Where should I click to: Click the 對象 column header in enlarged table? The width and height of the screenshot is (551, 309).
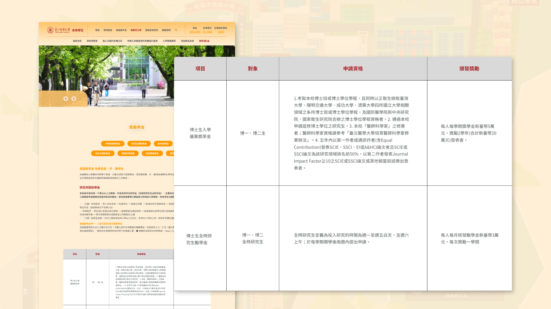click(253, 68)
